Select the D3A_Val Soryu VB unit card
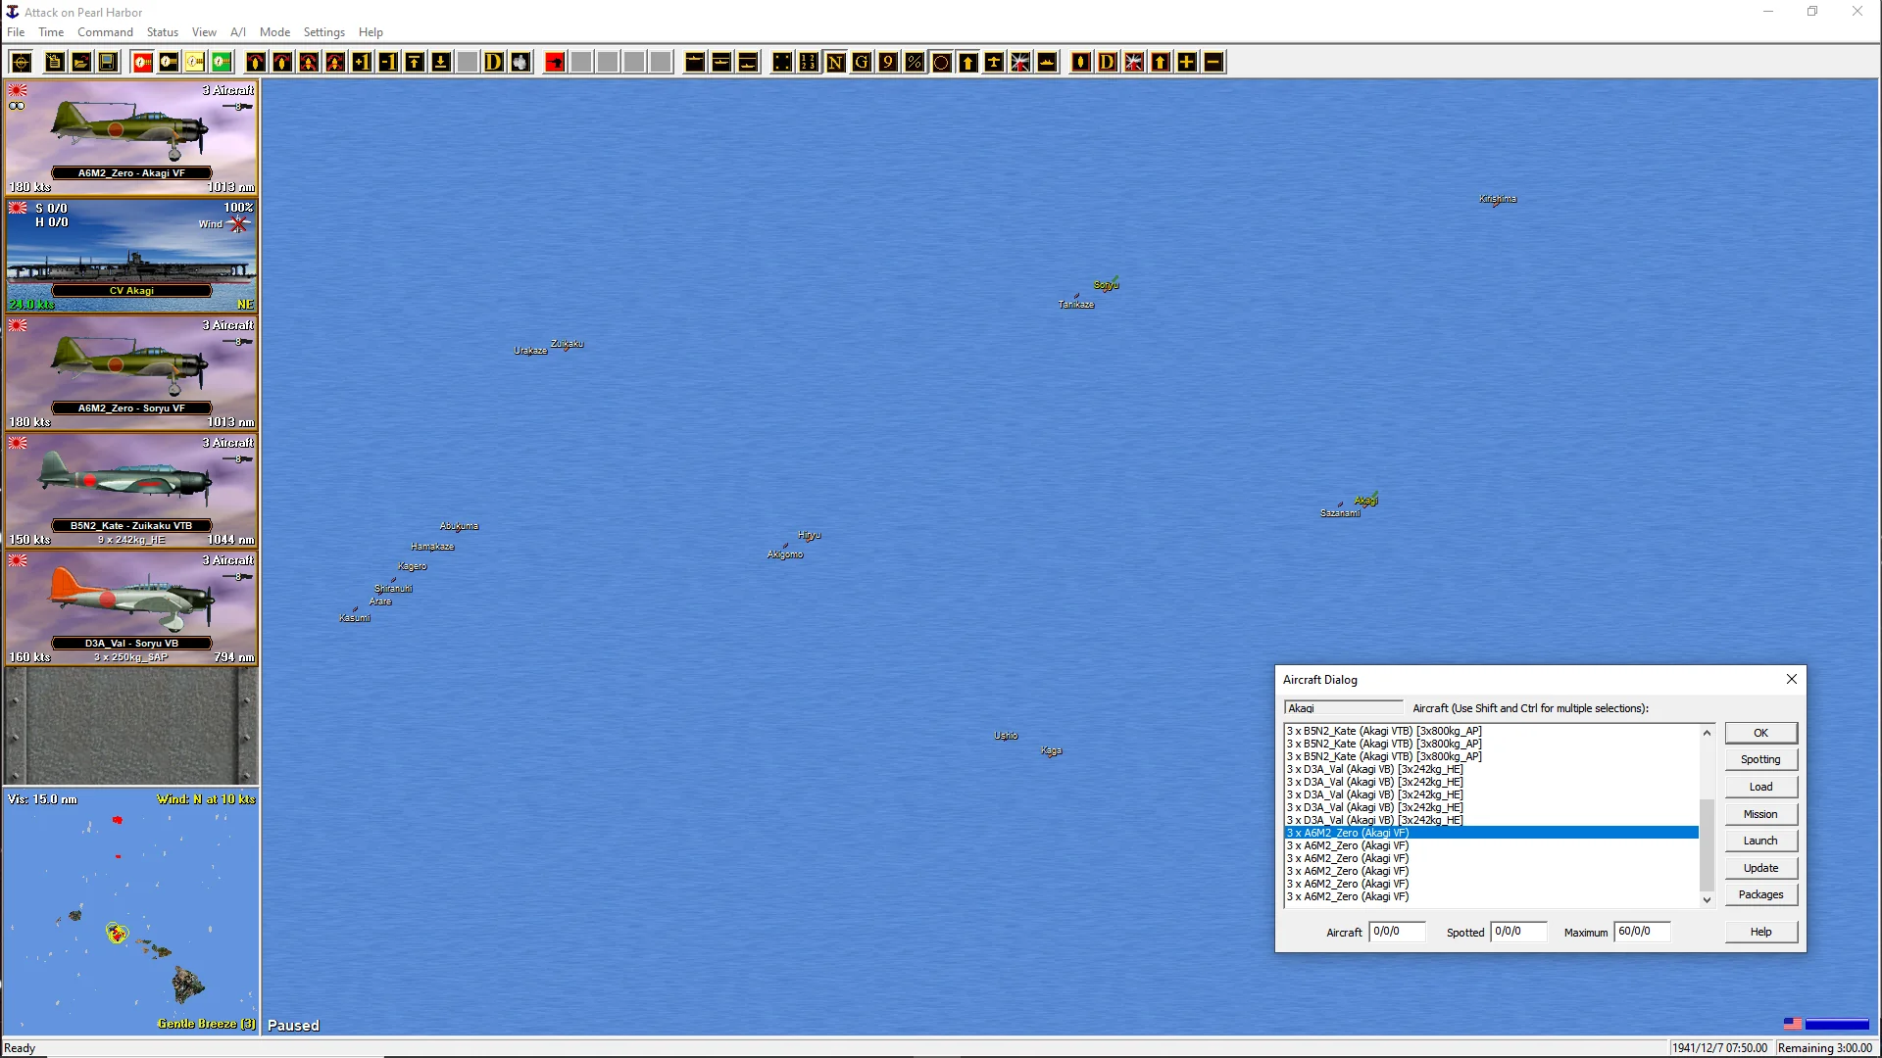 tap(131, 607)
